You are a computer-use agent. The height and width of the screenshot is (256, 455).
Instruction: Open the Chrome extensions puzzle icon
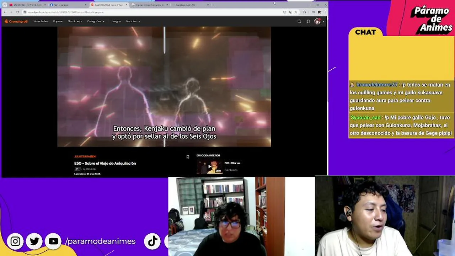[x=304, y=12]
